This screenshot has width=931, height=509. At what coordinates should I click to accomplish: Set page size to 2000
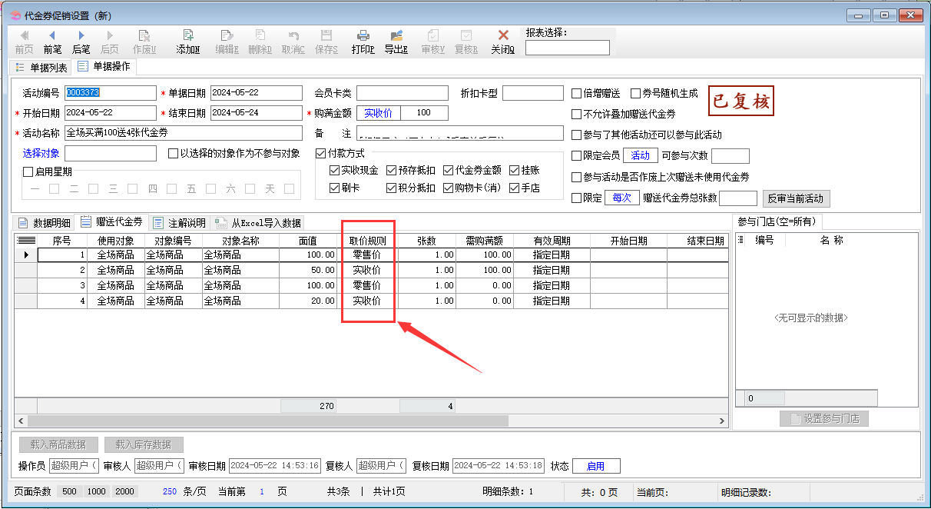(124, 491)
